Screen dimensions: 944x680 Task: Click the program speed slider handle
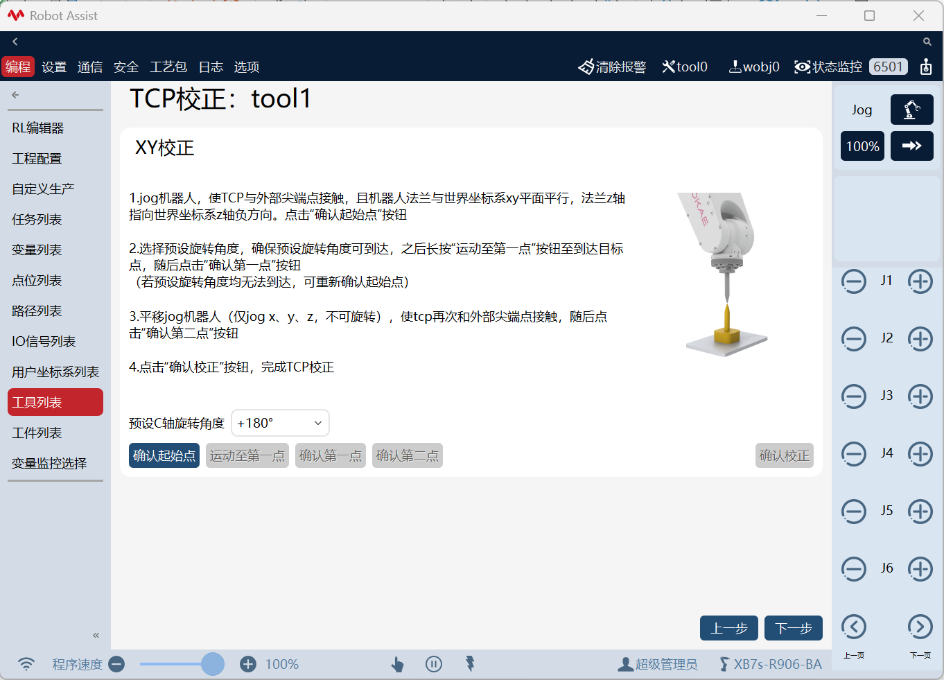(213, 664)
